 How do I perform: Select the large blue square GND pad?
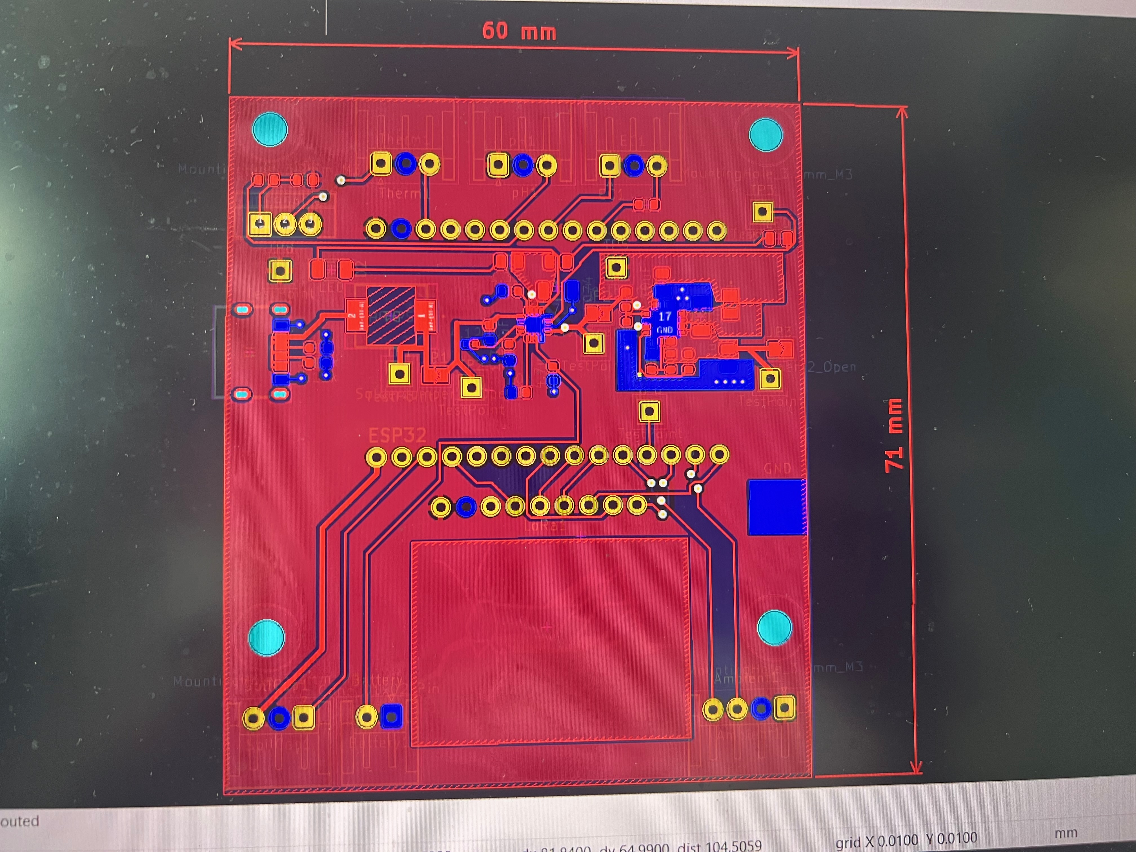tap(776, 507)
